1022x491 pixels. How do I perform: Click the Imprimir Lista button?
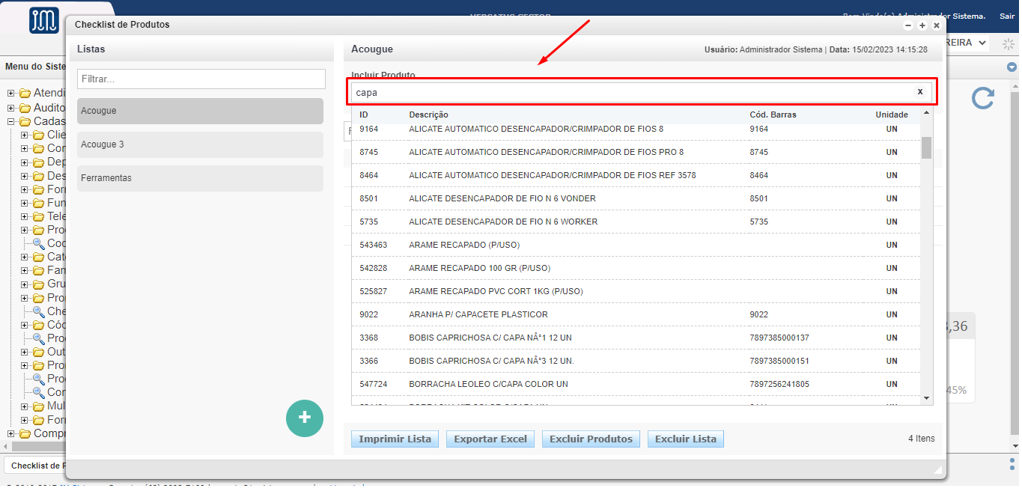click(395, 439)
